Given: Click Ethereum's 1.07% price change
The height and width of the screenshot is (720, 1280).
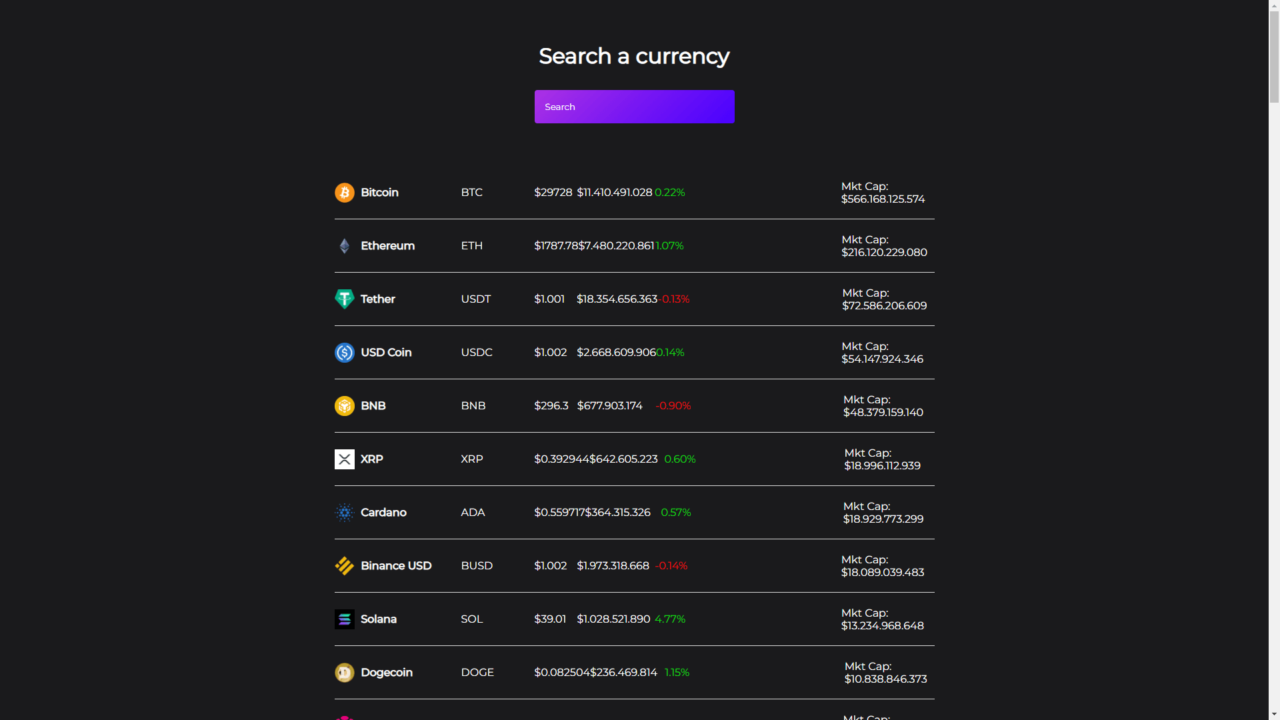Looking at the screenshot, I should [x=669, y=246].
